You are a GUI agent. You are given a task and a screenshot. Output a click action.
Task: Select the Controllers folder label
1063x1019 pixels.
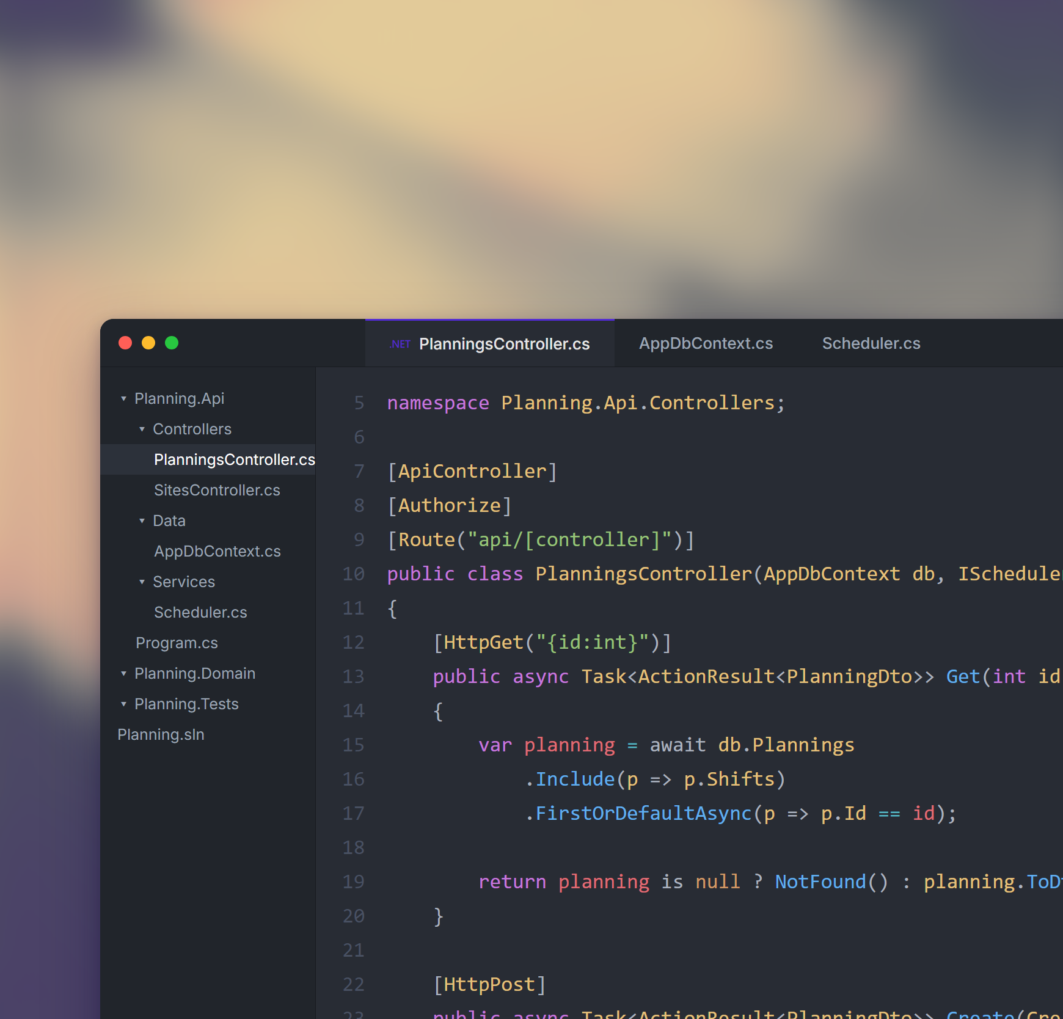pos(192,429)
